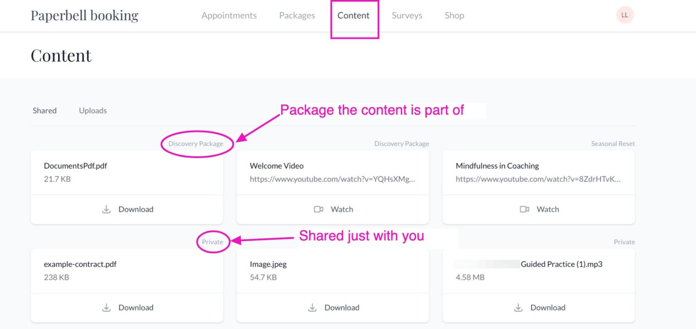Screen dimensions: 696x329
Task: Click the YouTube URL under Mindfulness in Coaching
Action: pos(538,179)
